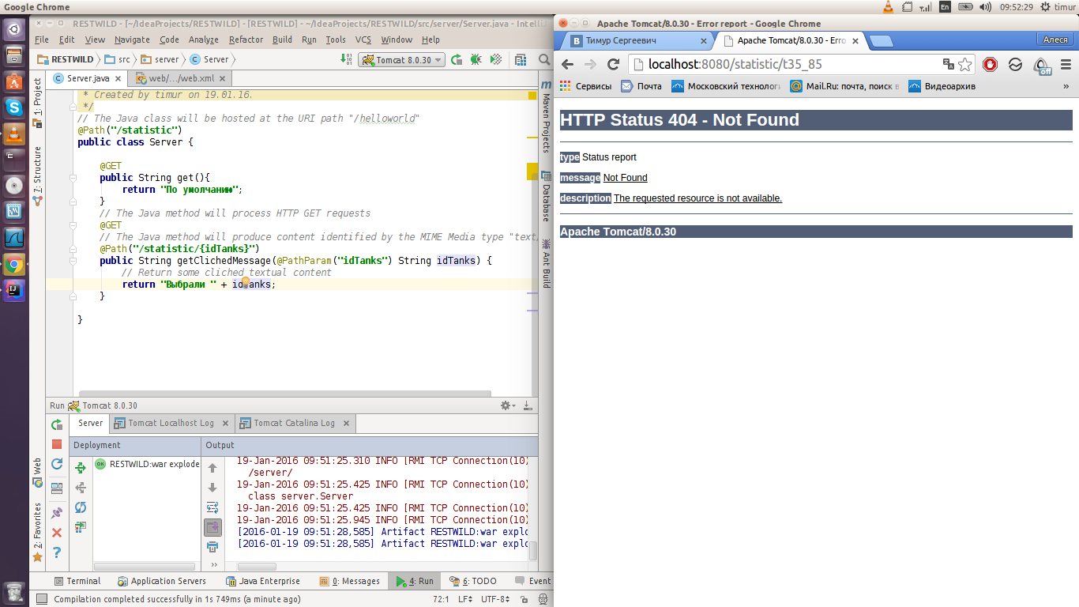The image size is (1079, 607).
Task: Close the Server.java editor tab
Action: pyautogui.click(x=118, y=79)
